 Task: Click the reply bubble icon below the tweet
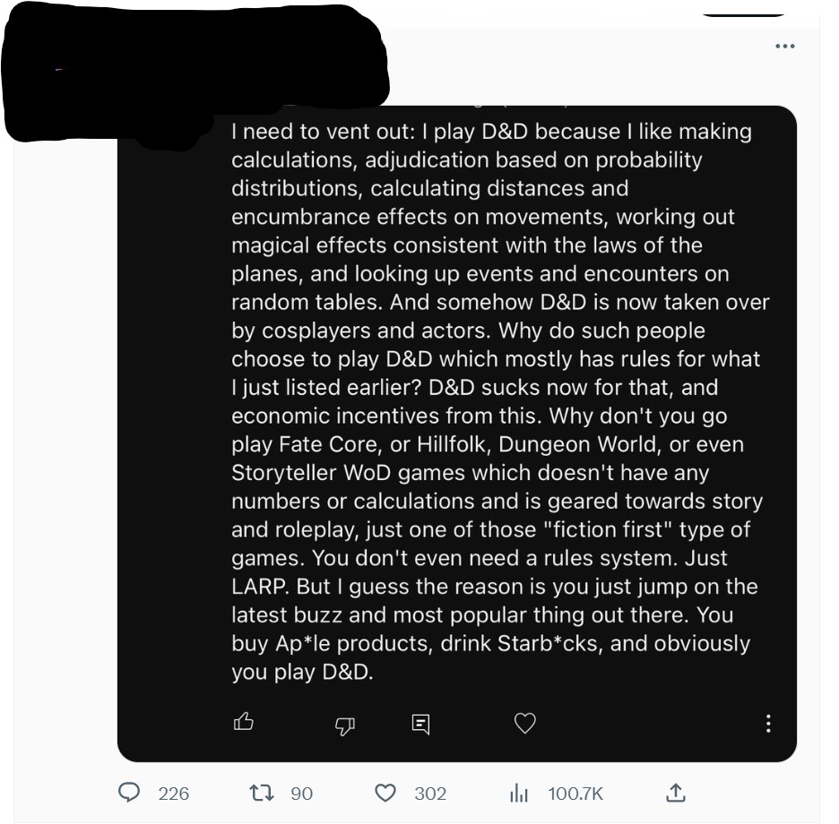(x=130, y=793)
